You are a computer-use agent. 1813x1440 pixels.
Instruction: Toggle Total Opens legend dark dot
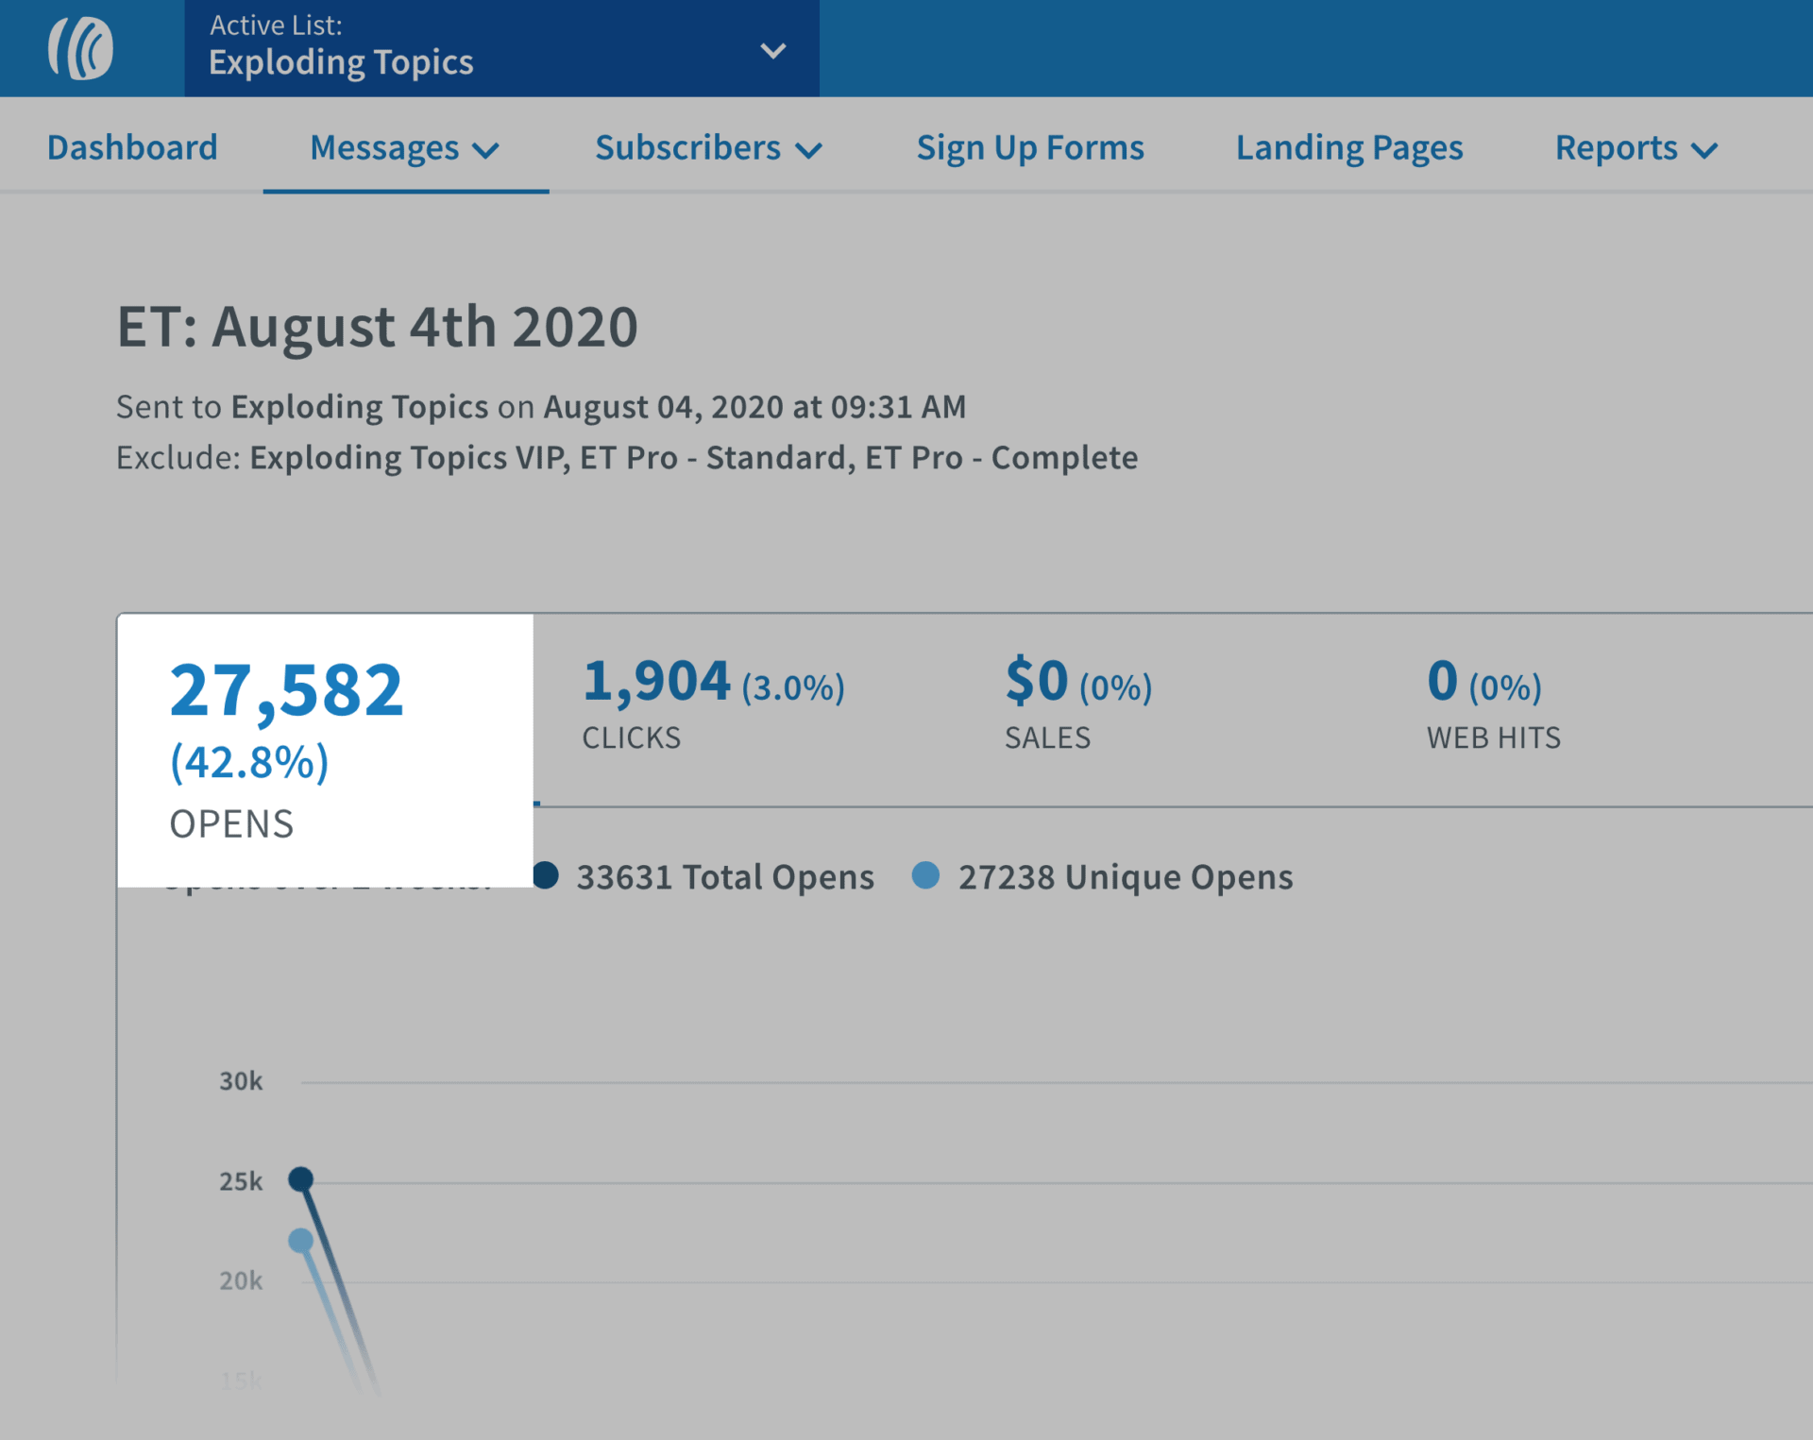tap(546, 875)
